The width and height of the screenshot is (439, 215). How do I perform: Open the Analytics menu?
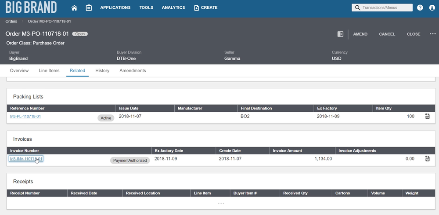[173, 7]
